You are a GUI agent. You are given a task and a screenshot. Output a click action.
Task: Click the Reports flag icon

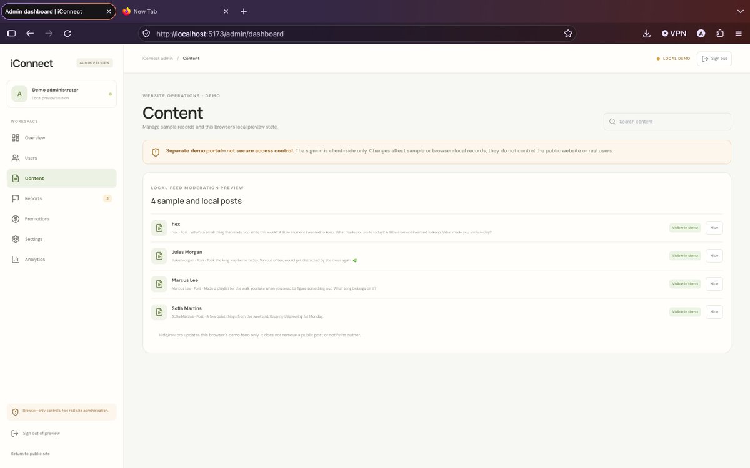[16, 198]
